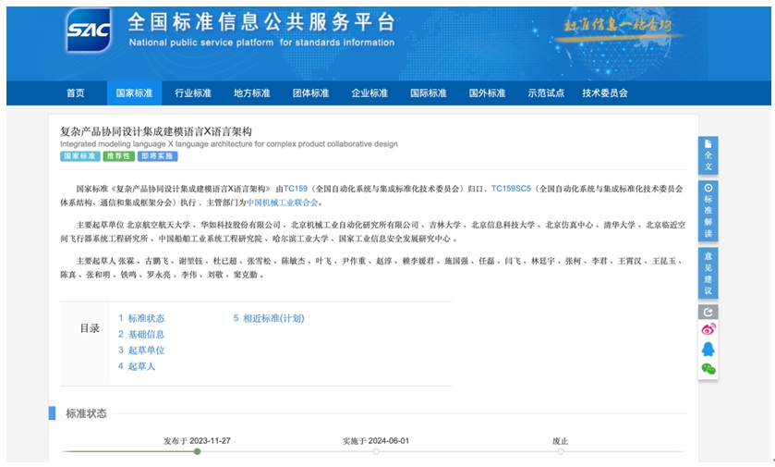Click the SAC logo in the header
This screenshot has width=775, height=467.
tap(89, 32)
